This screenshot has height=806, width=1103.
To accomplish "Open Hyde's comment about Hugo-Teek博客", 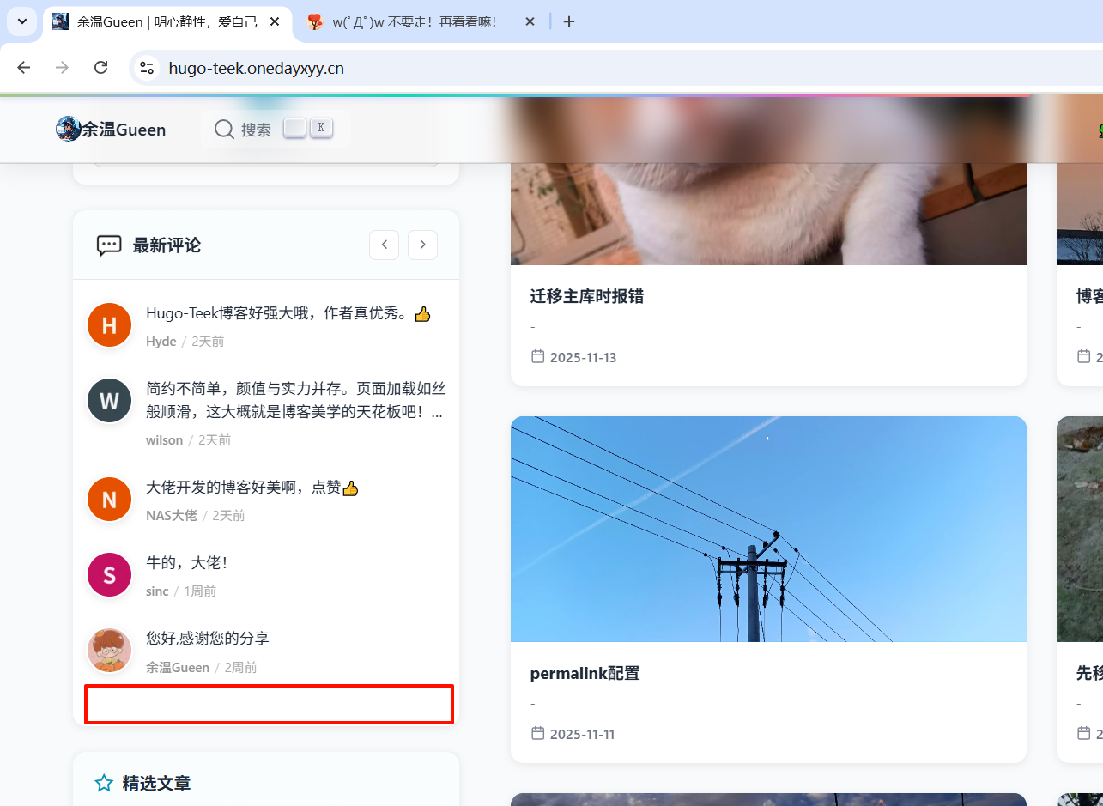I will pos(279,314).
